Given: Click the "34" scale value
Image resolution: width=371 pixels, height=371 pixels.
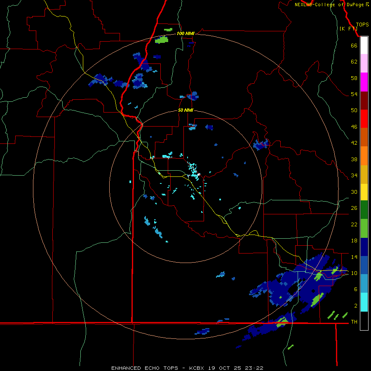Looking at the screenshot, I should [354, 175].
